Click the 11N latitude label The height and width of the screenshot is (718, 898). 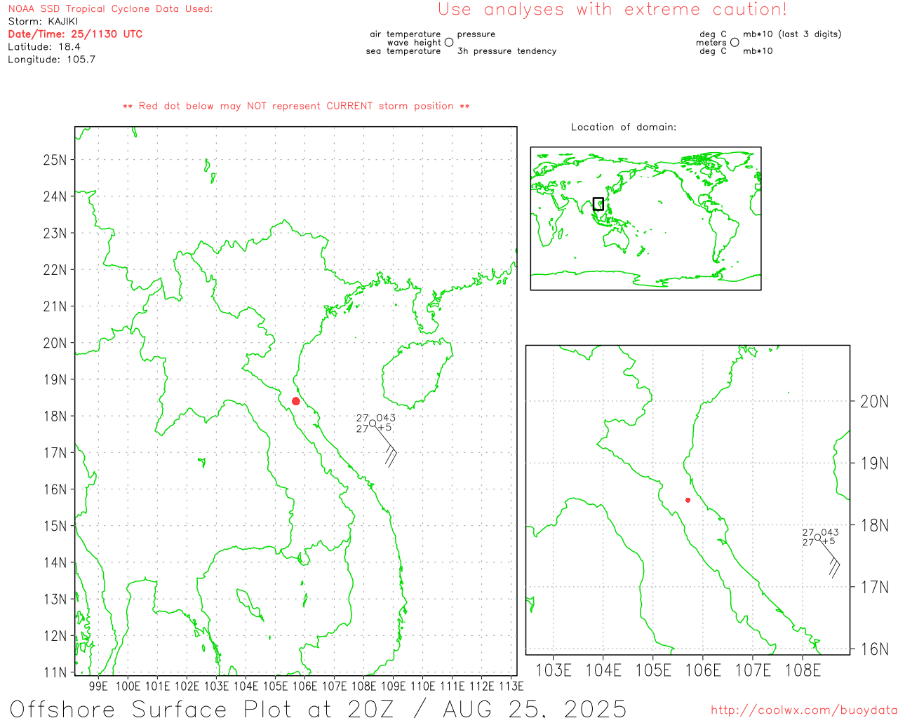point(55,672)
